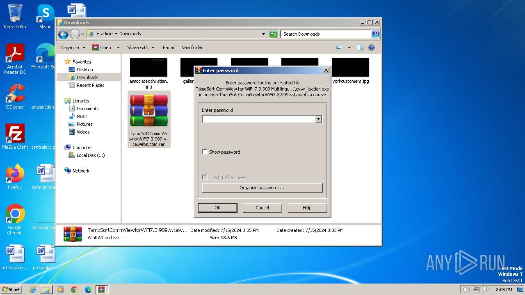Open Edge from the taskbar
This screenshot has width=525, height=295.
click(88, 290)
